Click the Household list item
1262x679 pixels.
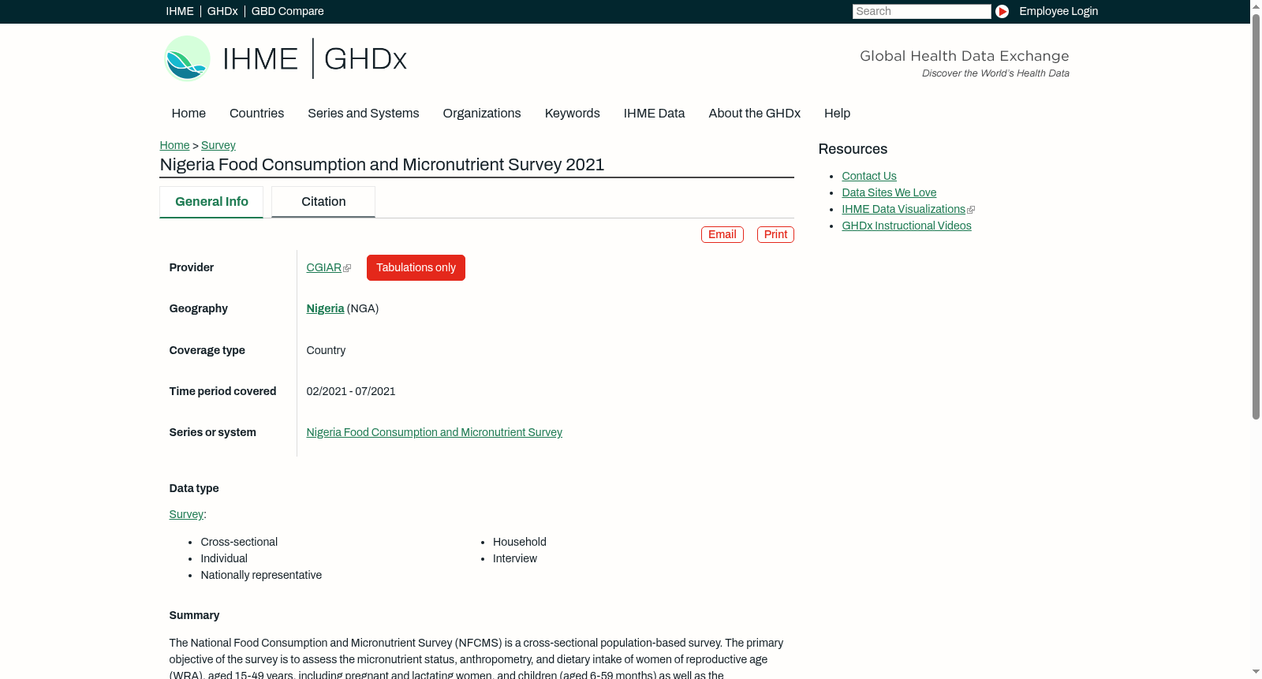coord(520,543)
